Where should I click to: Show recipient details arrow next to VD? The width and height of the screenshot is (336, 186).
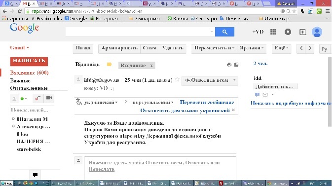click(x=112, y=89)
